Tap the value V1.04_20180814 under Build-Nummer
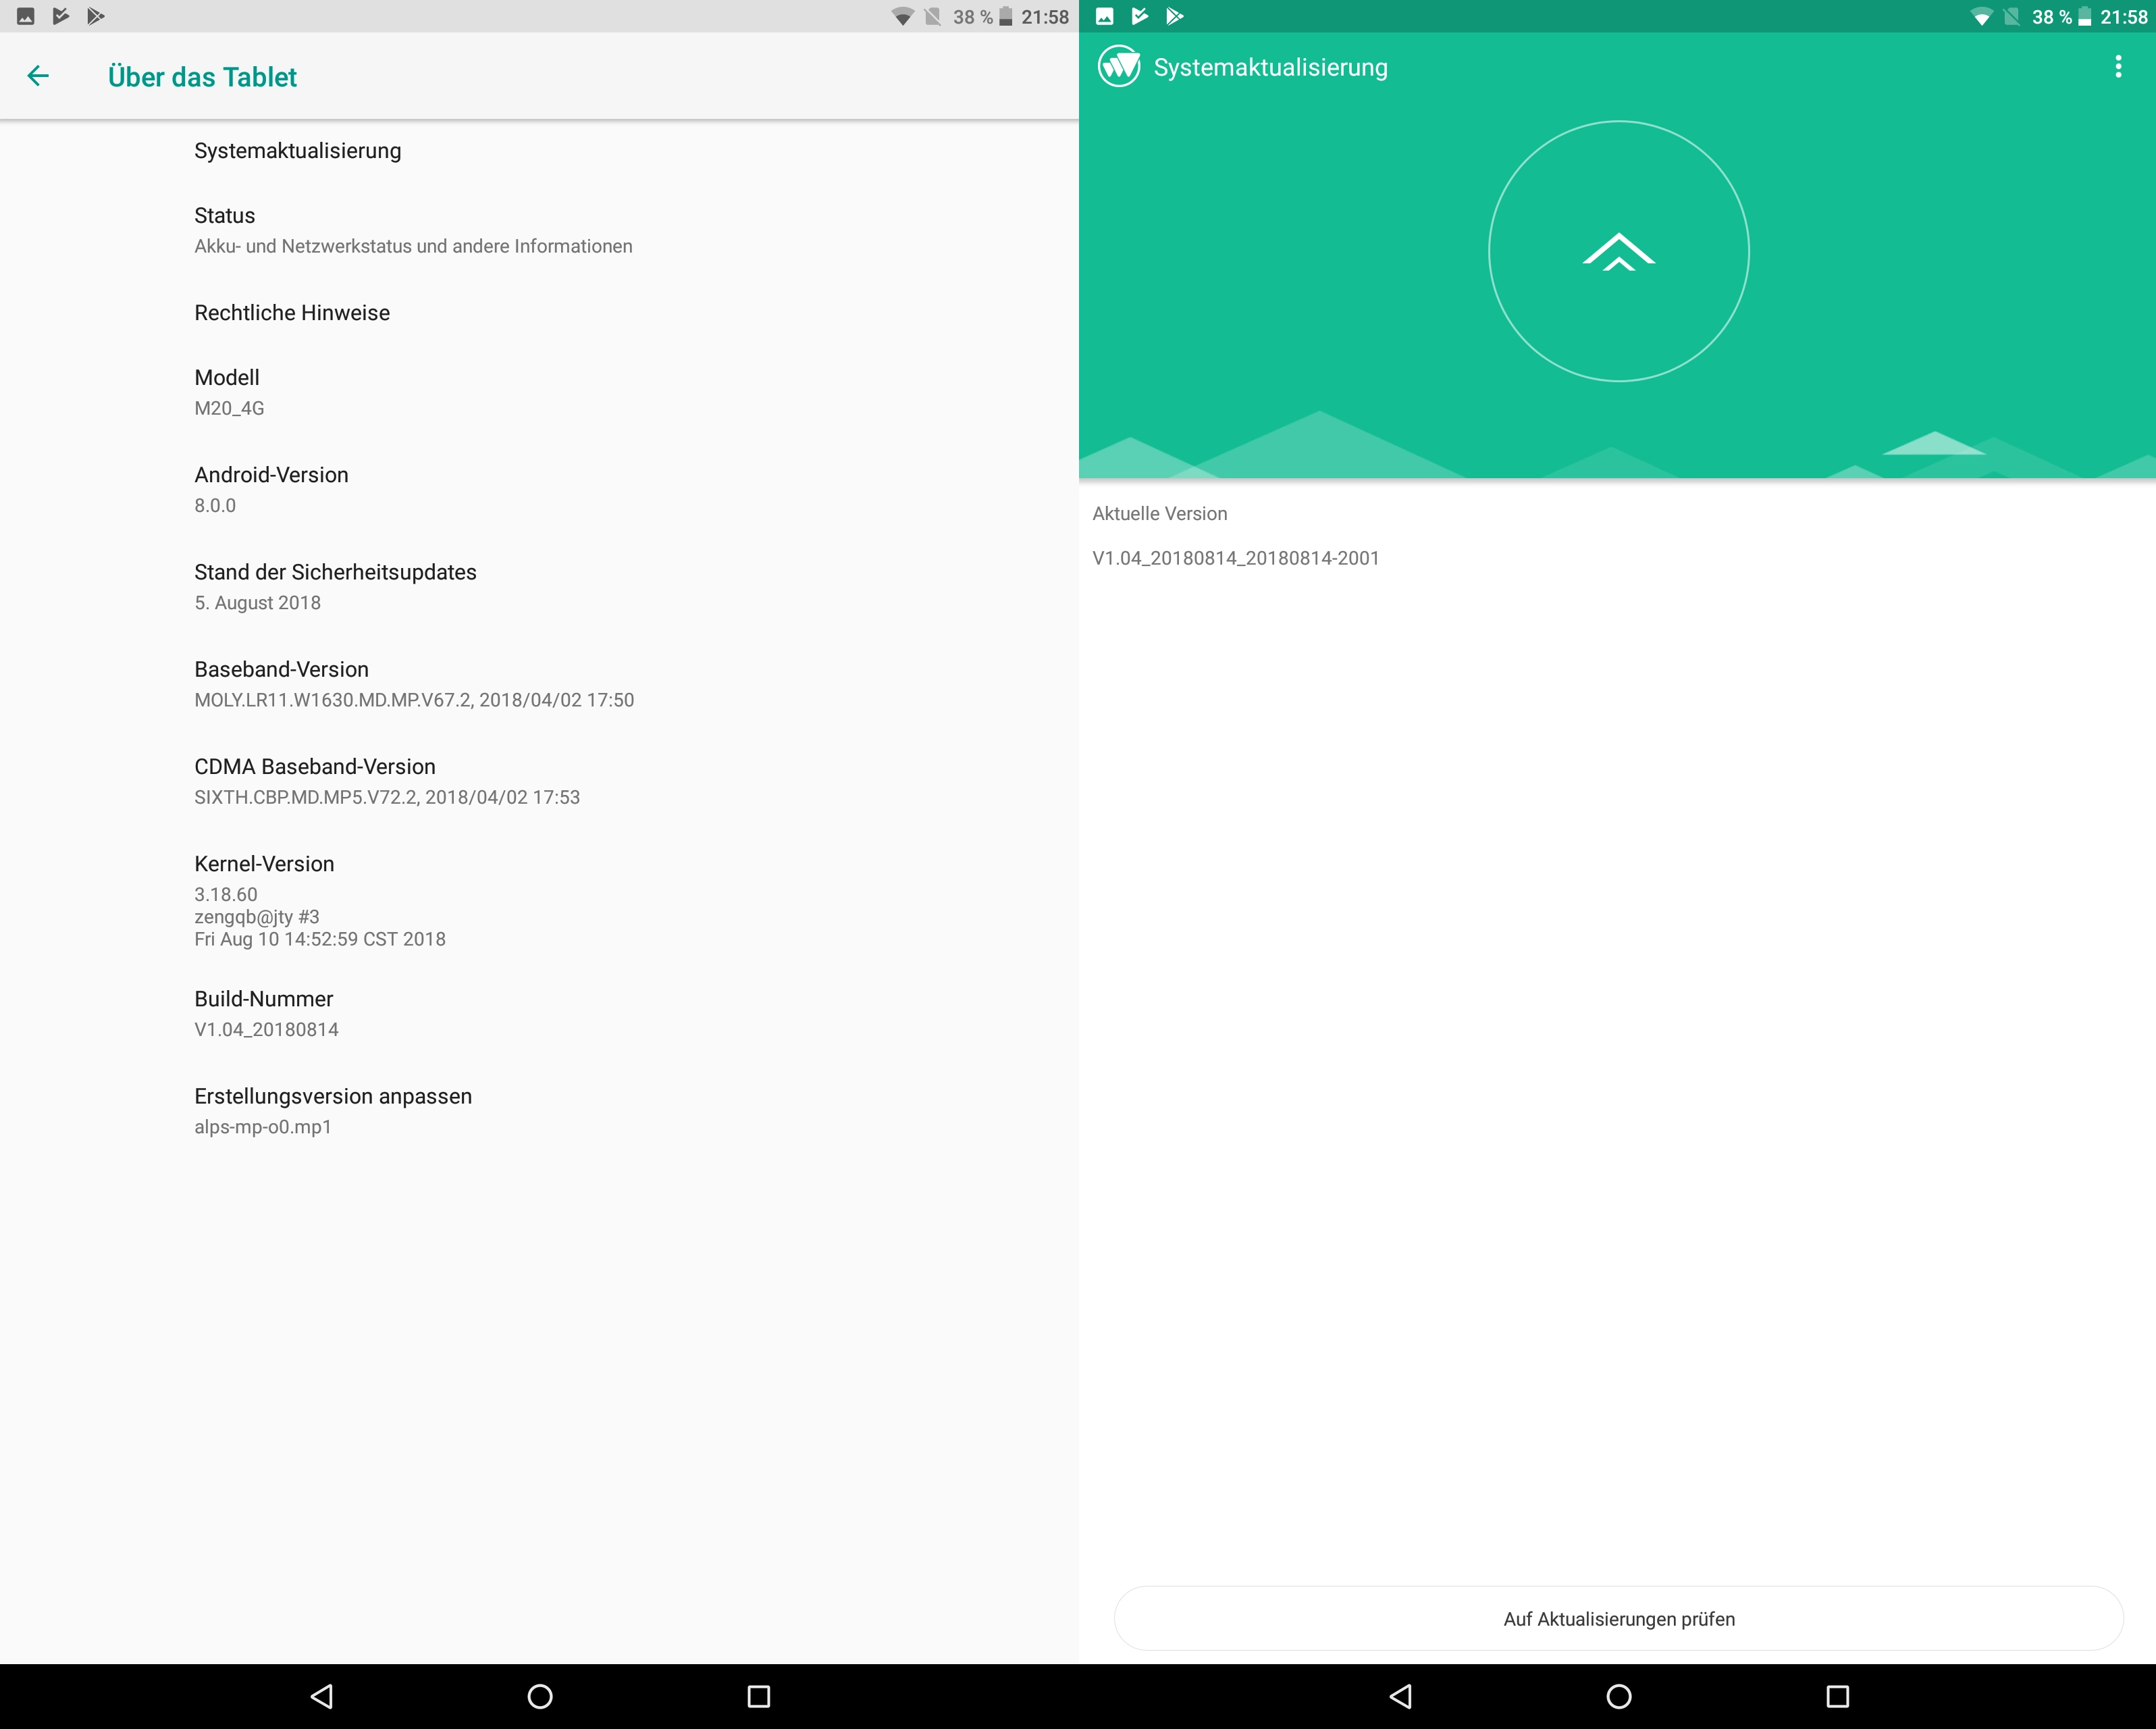 (266, 1029)
